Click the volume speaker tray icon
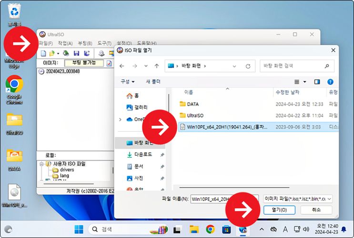This screenshot has width=354, height=238. [x=306, y=229]
